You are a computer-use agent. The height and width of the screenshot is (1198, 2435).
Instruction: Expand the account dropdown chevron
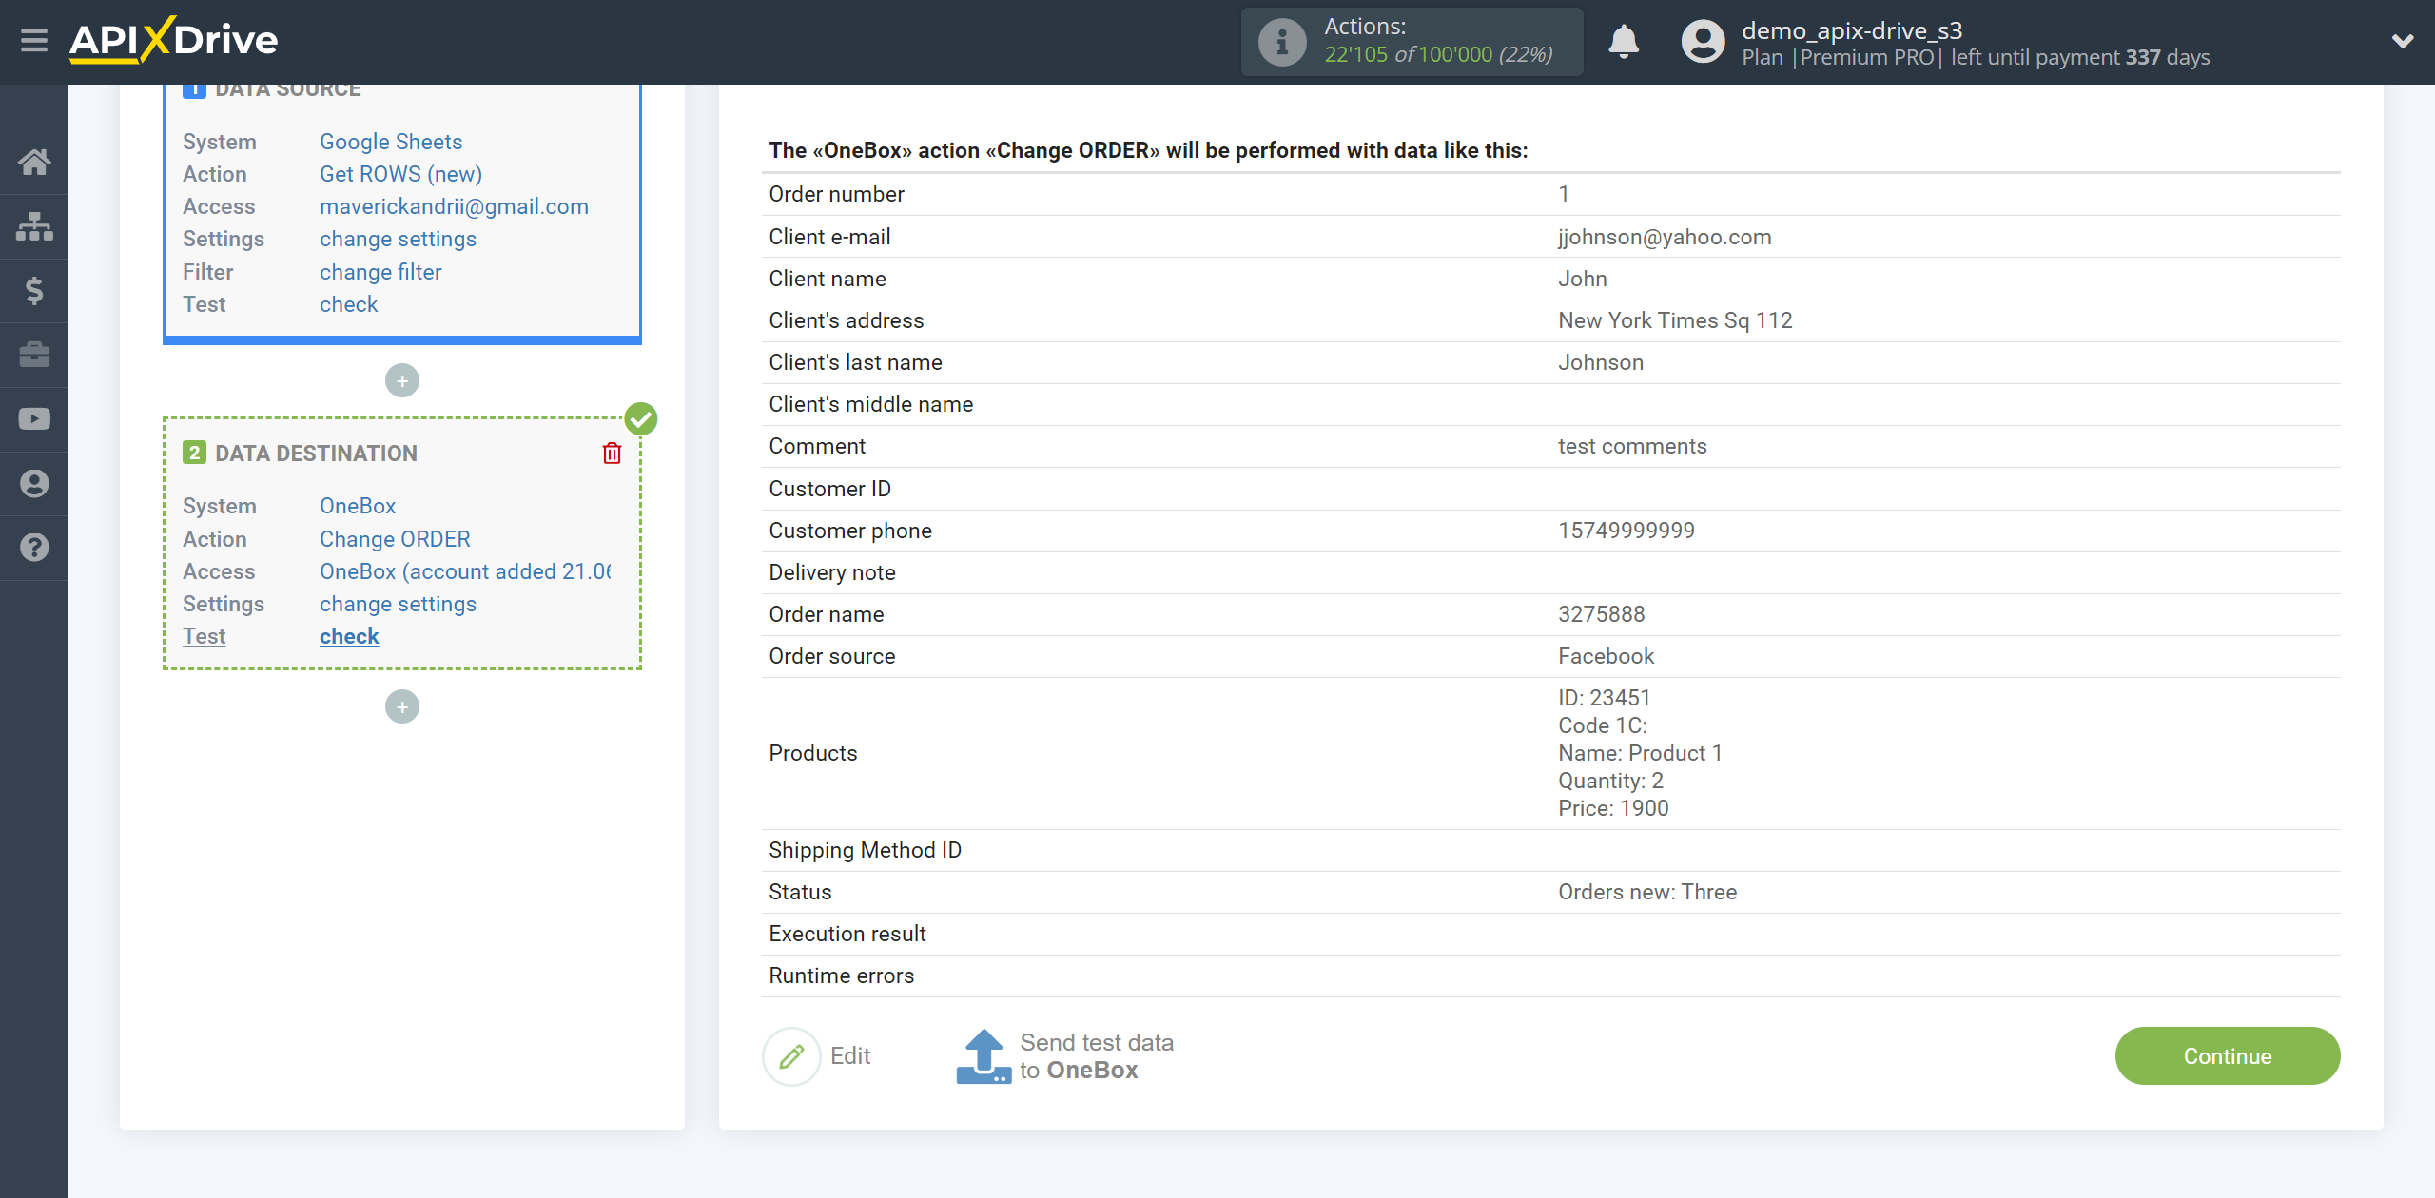[2403, 41]
